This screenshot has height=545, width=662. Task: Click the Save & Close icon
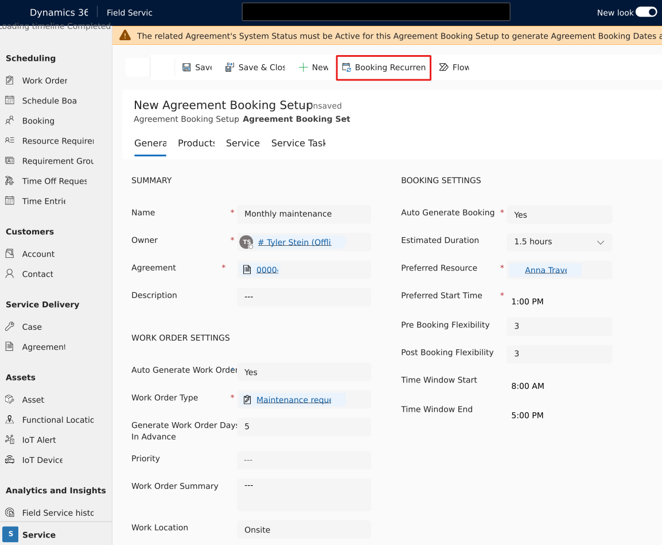point(229,67)
